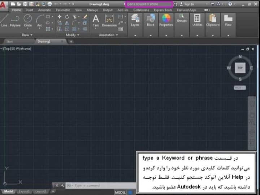Open the Clipboard panel dropdown
Image resolution: width=260 pixels, height=195 pixels.
pos(213,35)
